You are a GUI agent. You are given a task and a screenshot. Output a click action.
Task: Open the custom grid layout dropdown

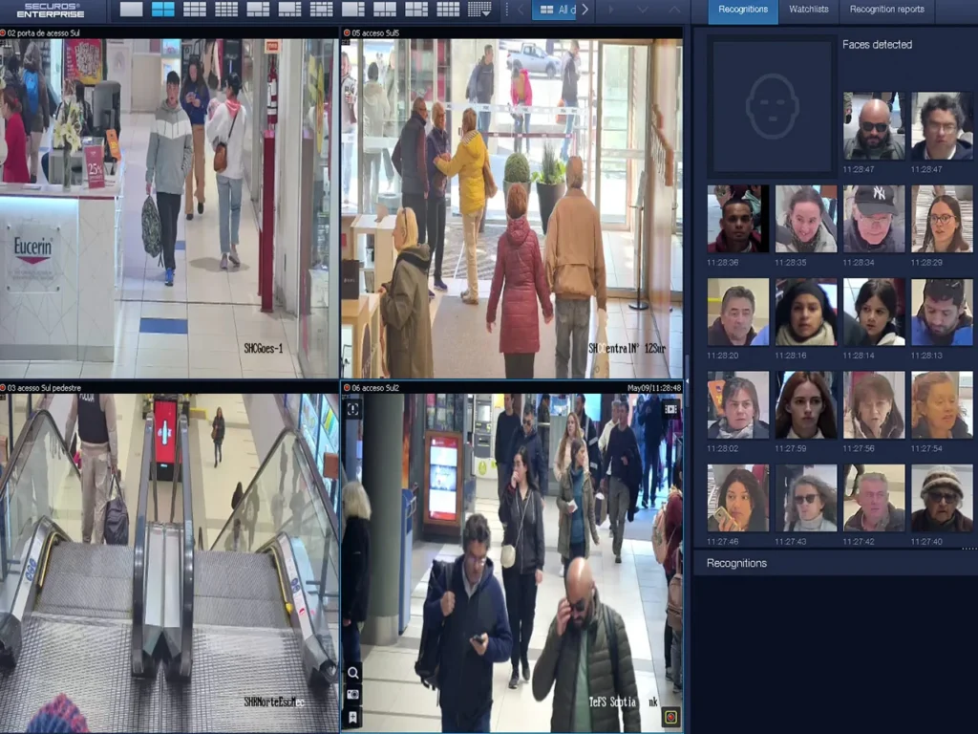click(479, 10)
